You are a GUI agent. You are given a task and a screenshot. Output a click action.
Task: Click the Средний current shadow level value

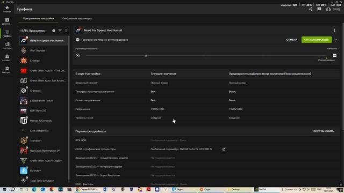[x=156, y=118]
